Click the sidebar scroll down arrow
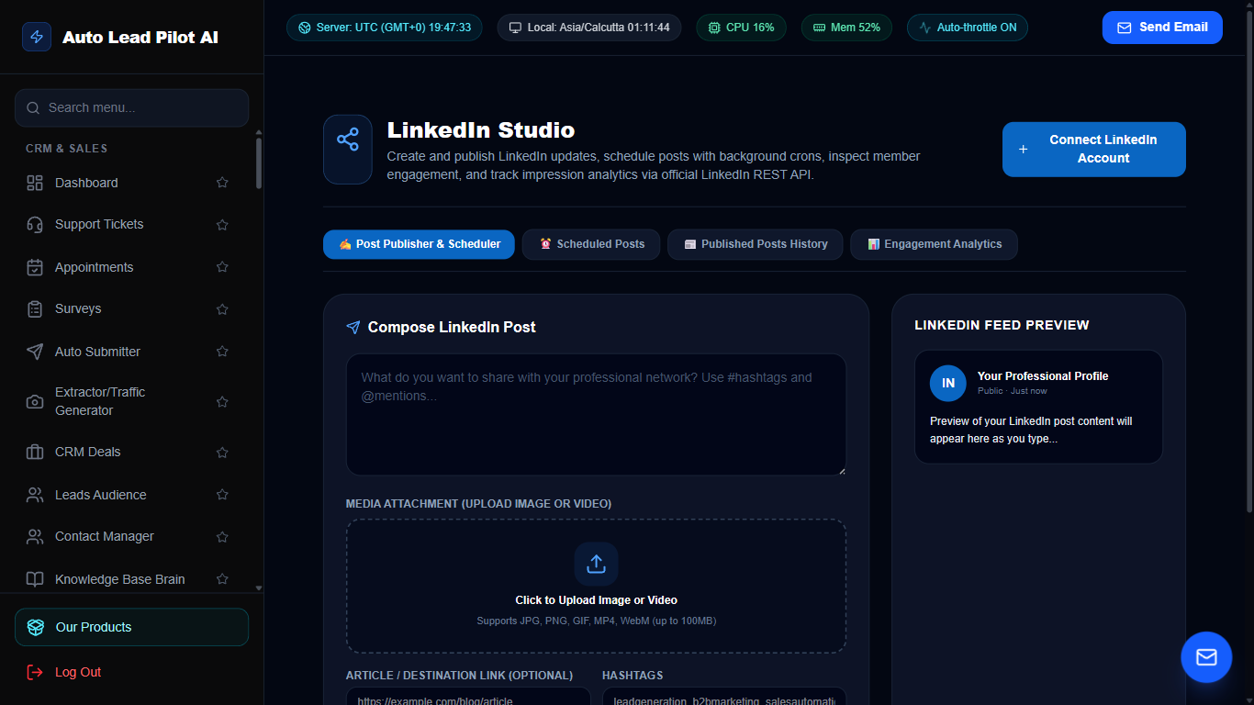Image resolution: width=1254 pixels, height=705 pixels. (x=259, y=587)
